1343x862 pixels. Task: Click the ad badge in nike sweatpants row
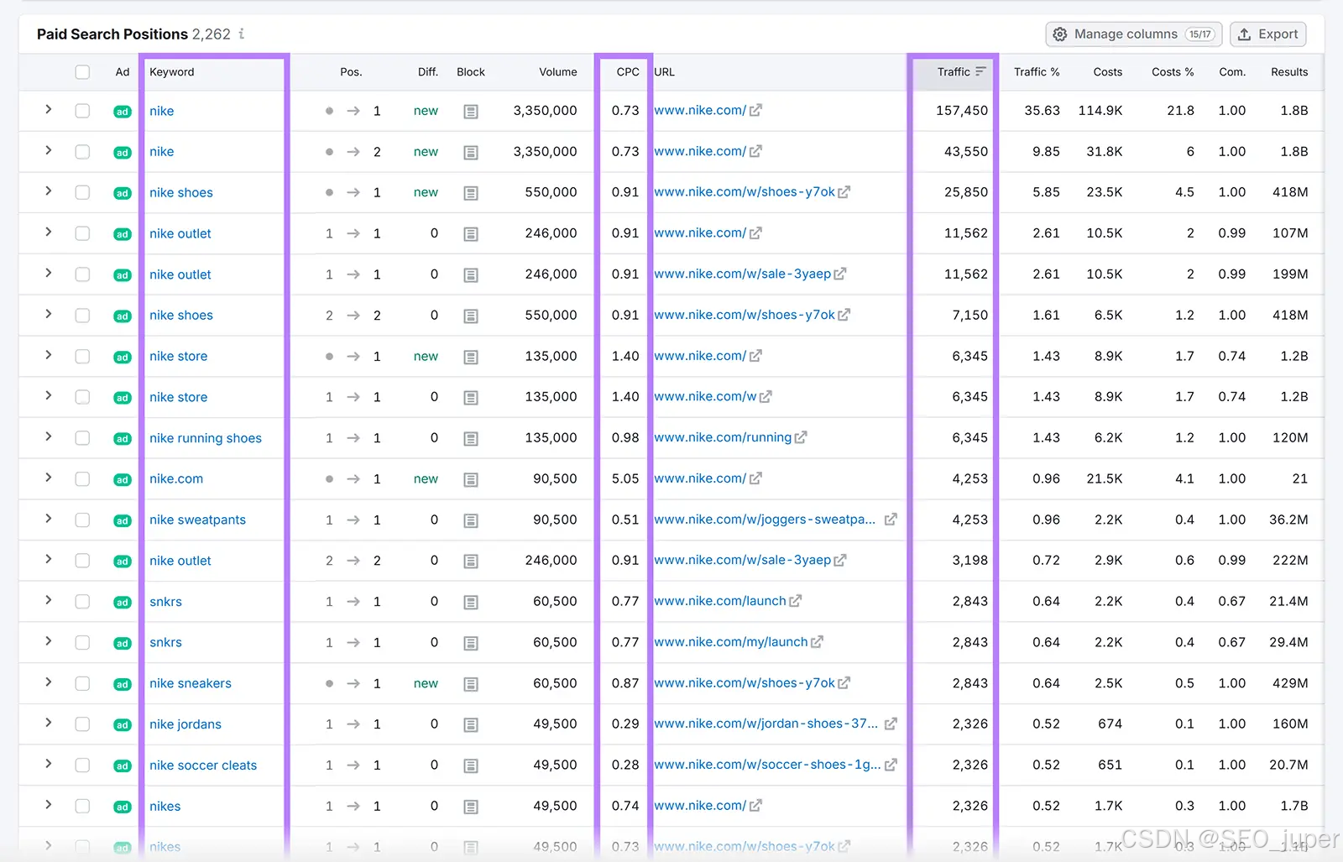tap(123, 520)
